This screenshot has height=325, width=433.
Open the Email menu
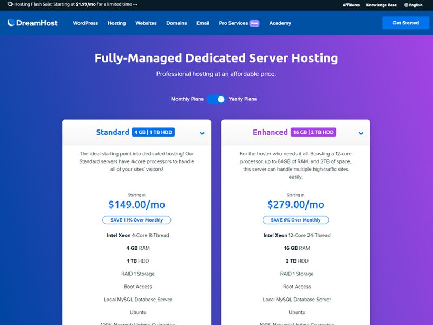[203, 23]
